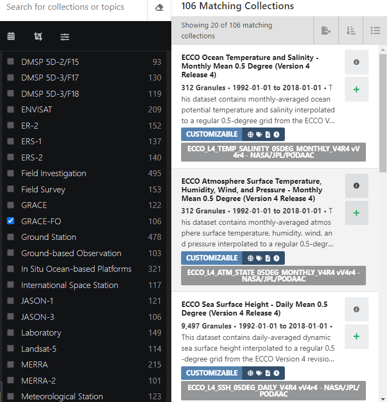This screenshot has height=402, width=387.
Task: Click tags icon on ECCO Atmosphere badge
Action: tap(259, 258)
